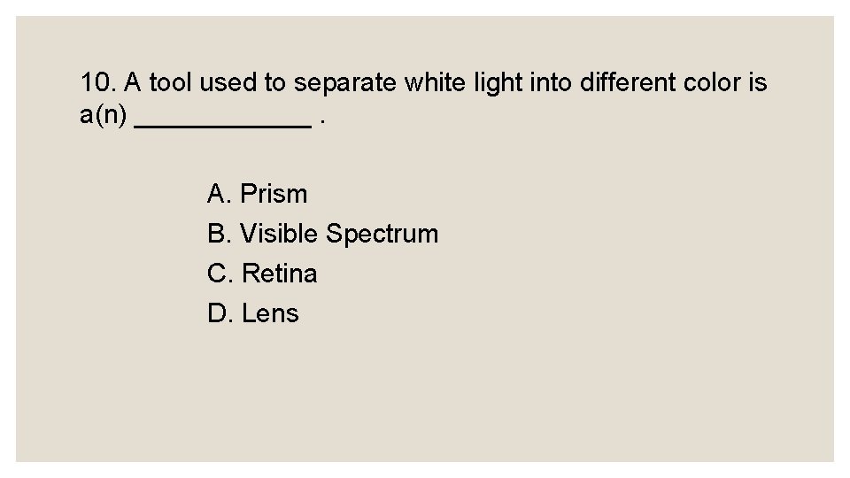This screenshot has width=850, height=478.
Task: Click the "a(n)" text before the blank
Action: [x=104, y=117]
